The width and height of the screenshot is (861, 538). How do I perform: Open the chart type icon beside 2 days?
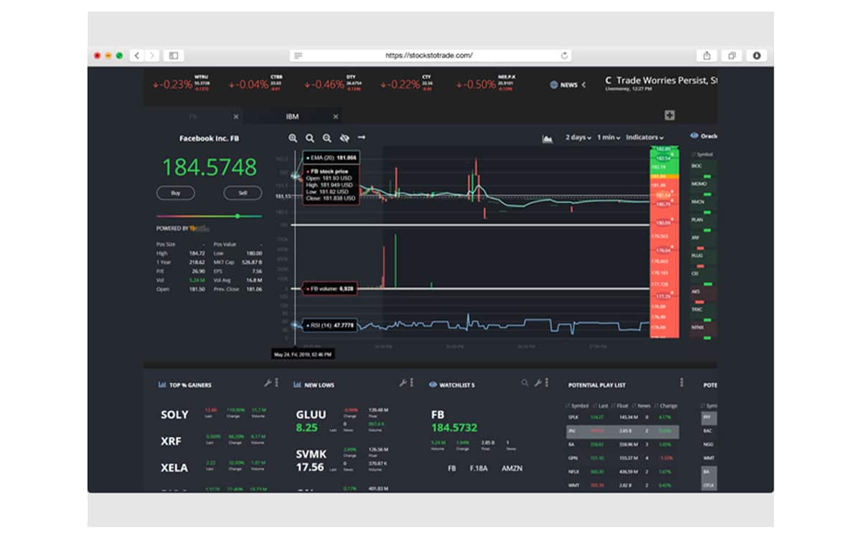coord(547,138)
